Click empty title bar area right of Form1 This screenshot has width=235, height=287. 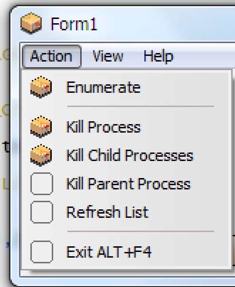click(165, 24)
